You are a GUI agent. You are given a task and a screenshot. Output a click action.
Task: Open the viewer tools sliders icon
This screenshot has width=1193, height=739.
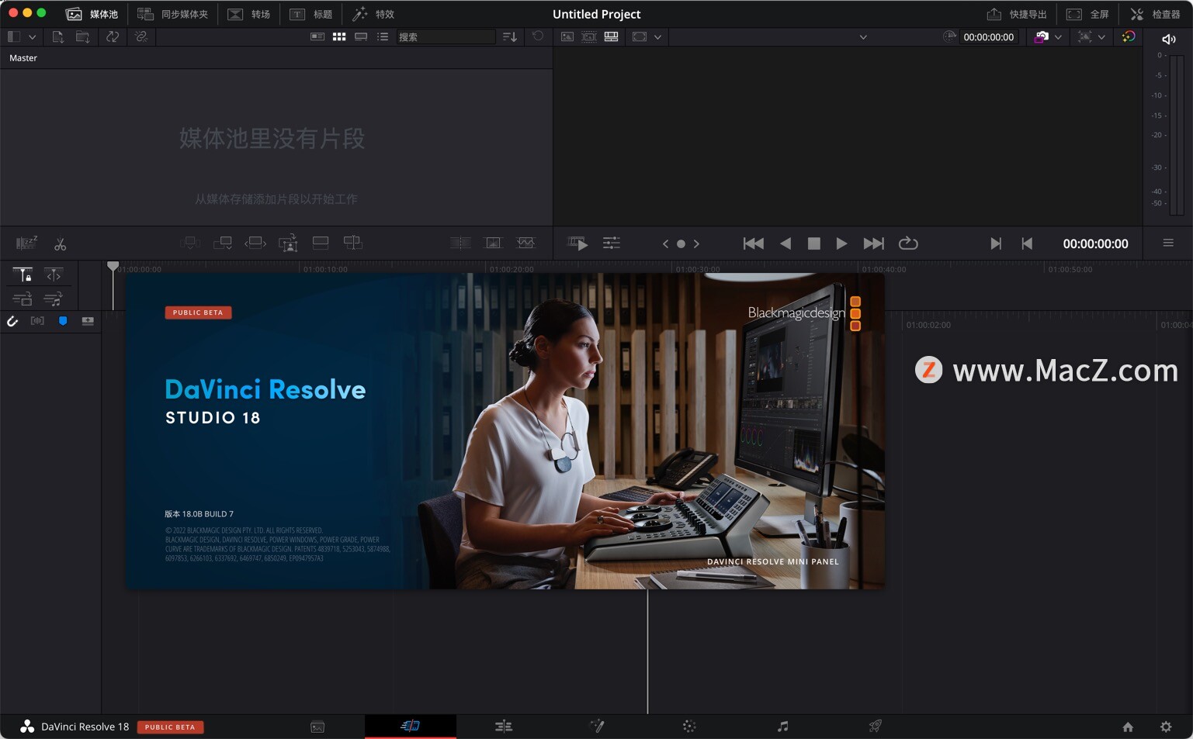(612, 243)
